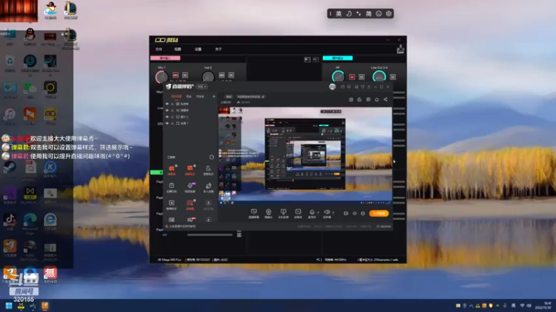Image resolution: width=556 pixels, height=312 pixels.
Task: Edit the stream title with the pencil icon
Action: tap(263, 96)
